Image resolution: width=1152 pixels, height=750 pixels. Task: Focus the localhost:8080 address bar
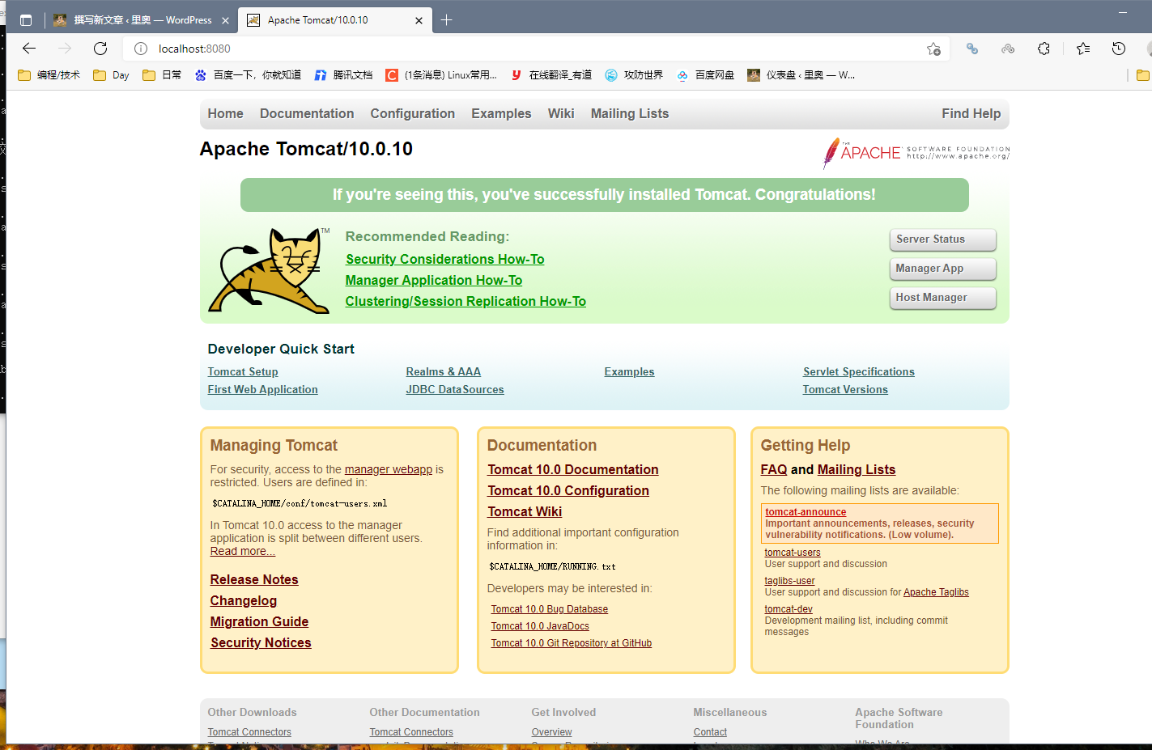click(534, 49)
